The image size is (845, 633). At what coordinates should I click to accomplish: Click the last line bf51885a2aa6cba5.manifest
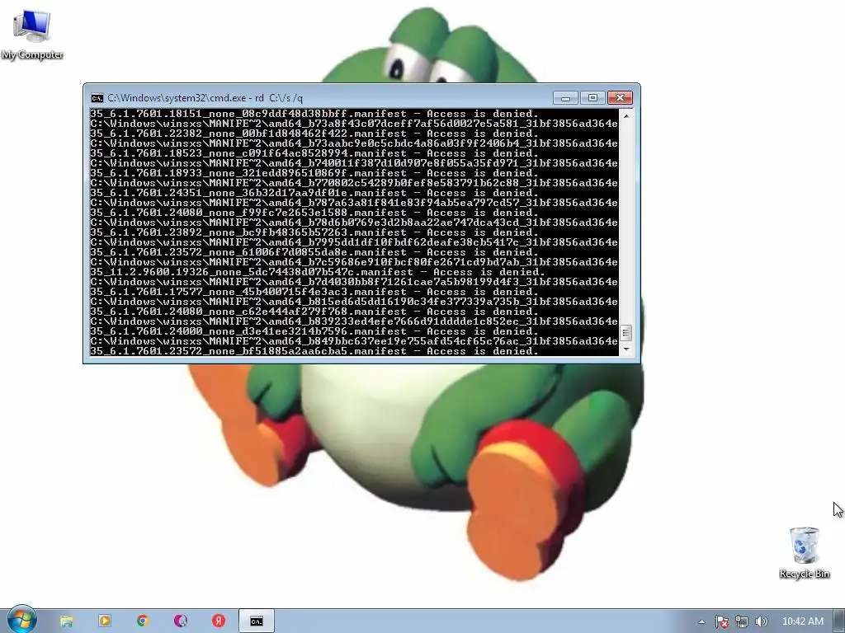314,351
